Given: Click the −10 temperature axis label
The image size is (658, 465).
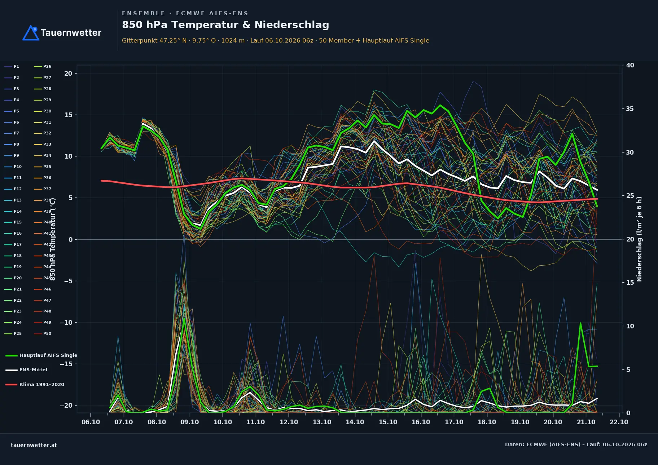Looking at the screenshot, I should click(x=66, y=323).
